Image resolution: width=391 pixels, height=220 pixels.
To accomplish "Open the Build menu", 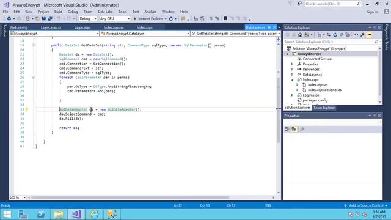I will 58,12.
